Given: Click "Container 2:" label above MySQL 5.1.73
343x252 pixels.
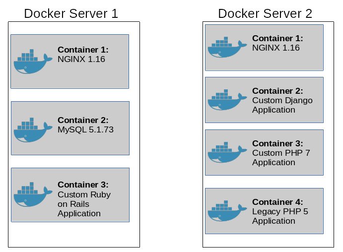Looking at the screenshot, I should 83,120.
